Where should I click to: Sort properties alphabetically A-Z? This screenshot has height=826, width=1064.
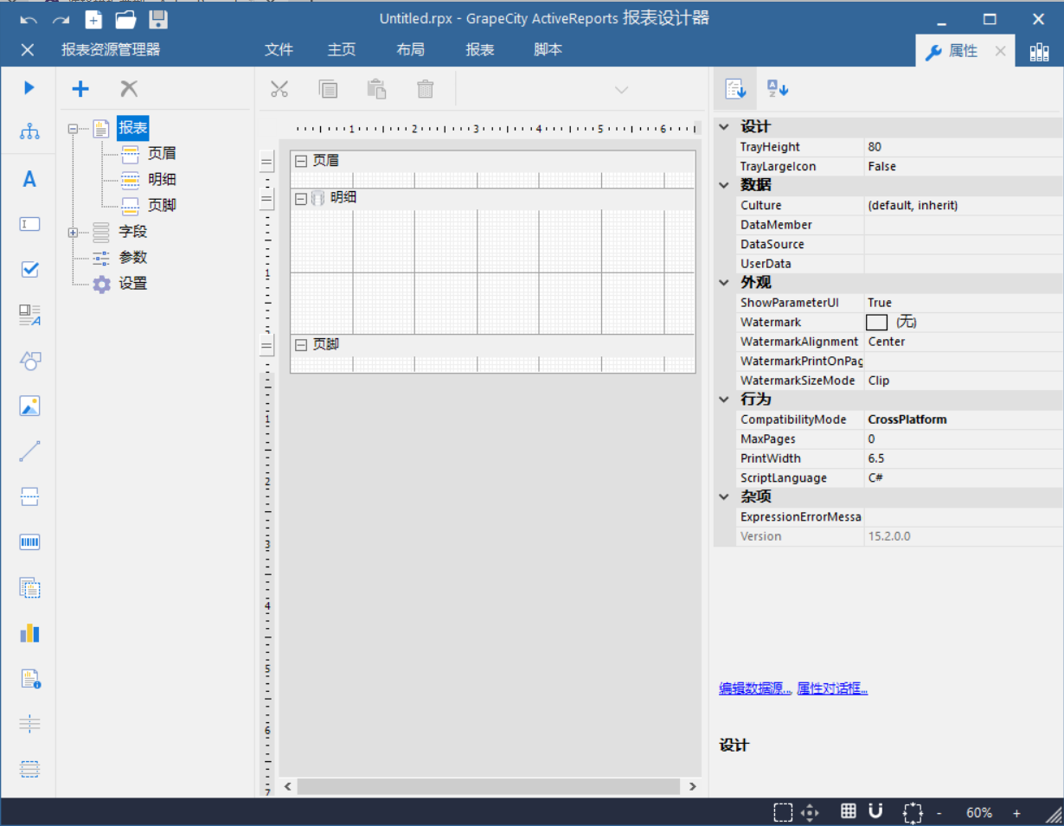click(778, 88)
